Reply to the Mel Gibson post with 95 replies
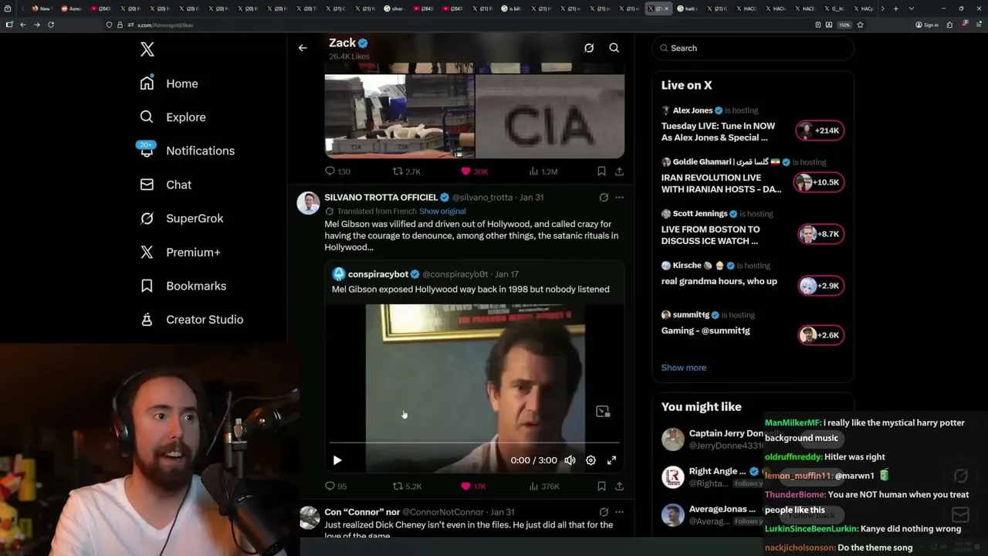 pos(336,486)
